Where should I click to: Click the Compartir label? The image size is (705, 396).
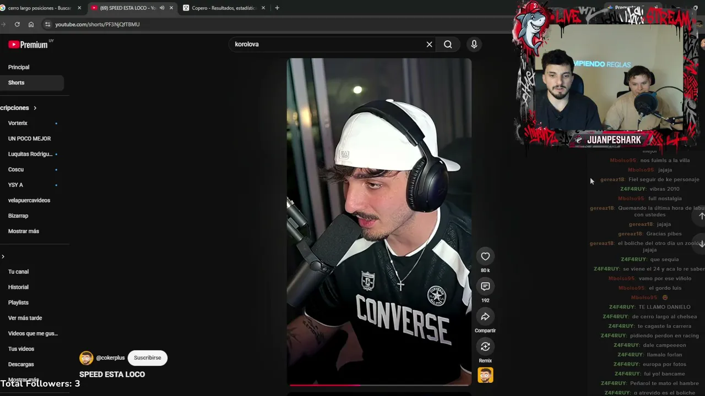tap(485, 331)
